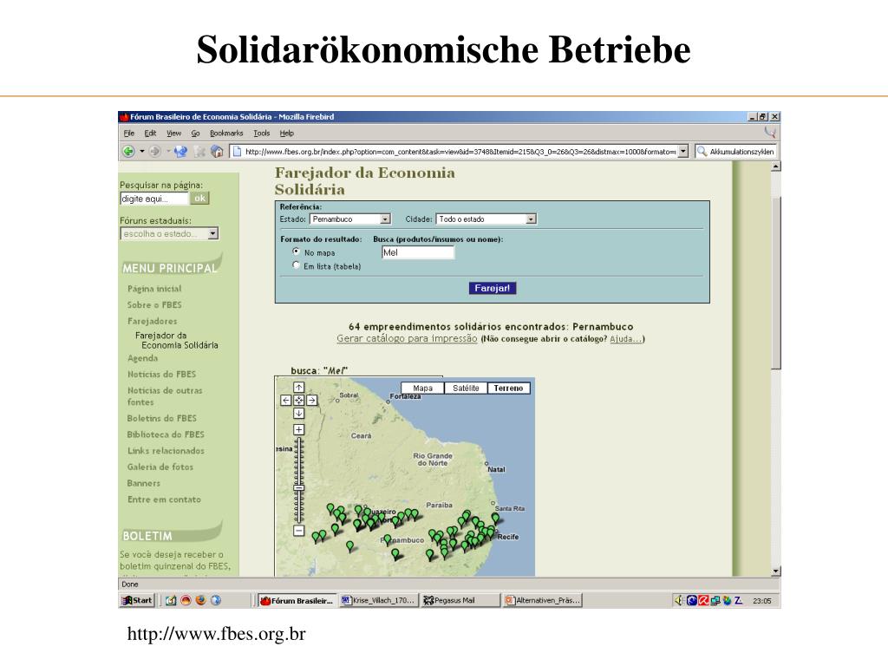The width and height of the screenshot is (888, 666).
Task: Click the map re-center button between arrows
Action: 299,401
